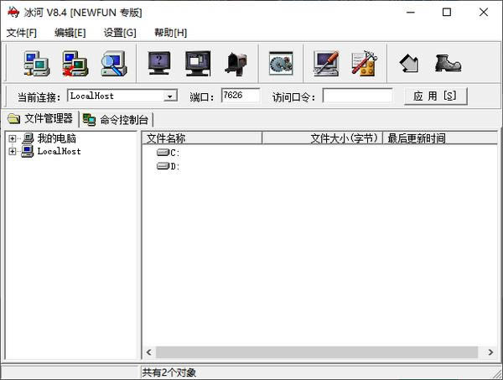
Task: Open the 设置[G] menu
Action: (120, 33)
